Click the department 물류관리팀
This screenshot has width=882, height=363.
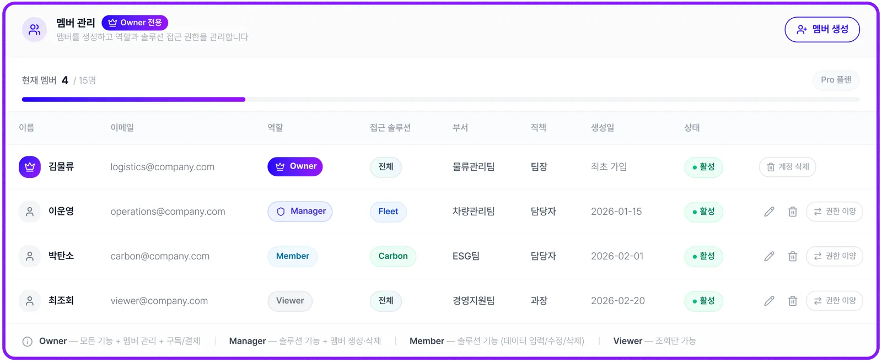[474, 167]
